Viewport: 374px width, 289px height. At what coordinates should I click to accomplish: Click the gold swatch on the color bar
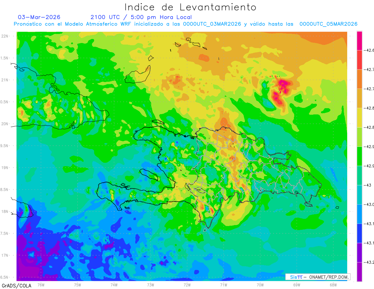click(359, 99)
